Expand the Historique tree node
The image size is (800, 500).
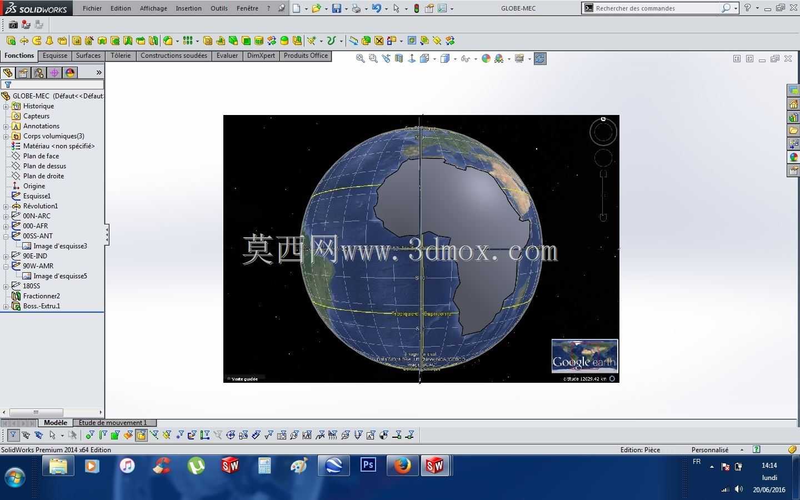click(x=6, y=106)
